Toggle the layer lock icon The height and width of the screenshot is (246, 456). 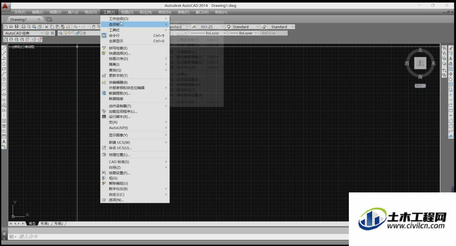point(77,33)
